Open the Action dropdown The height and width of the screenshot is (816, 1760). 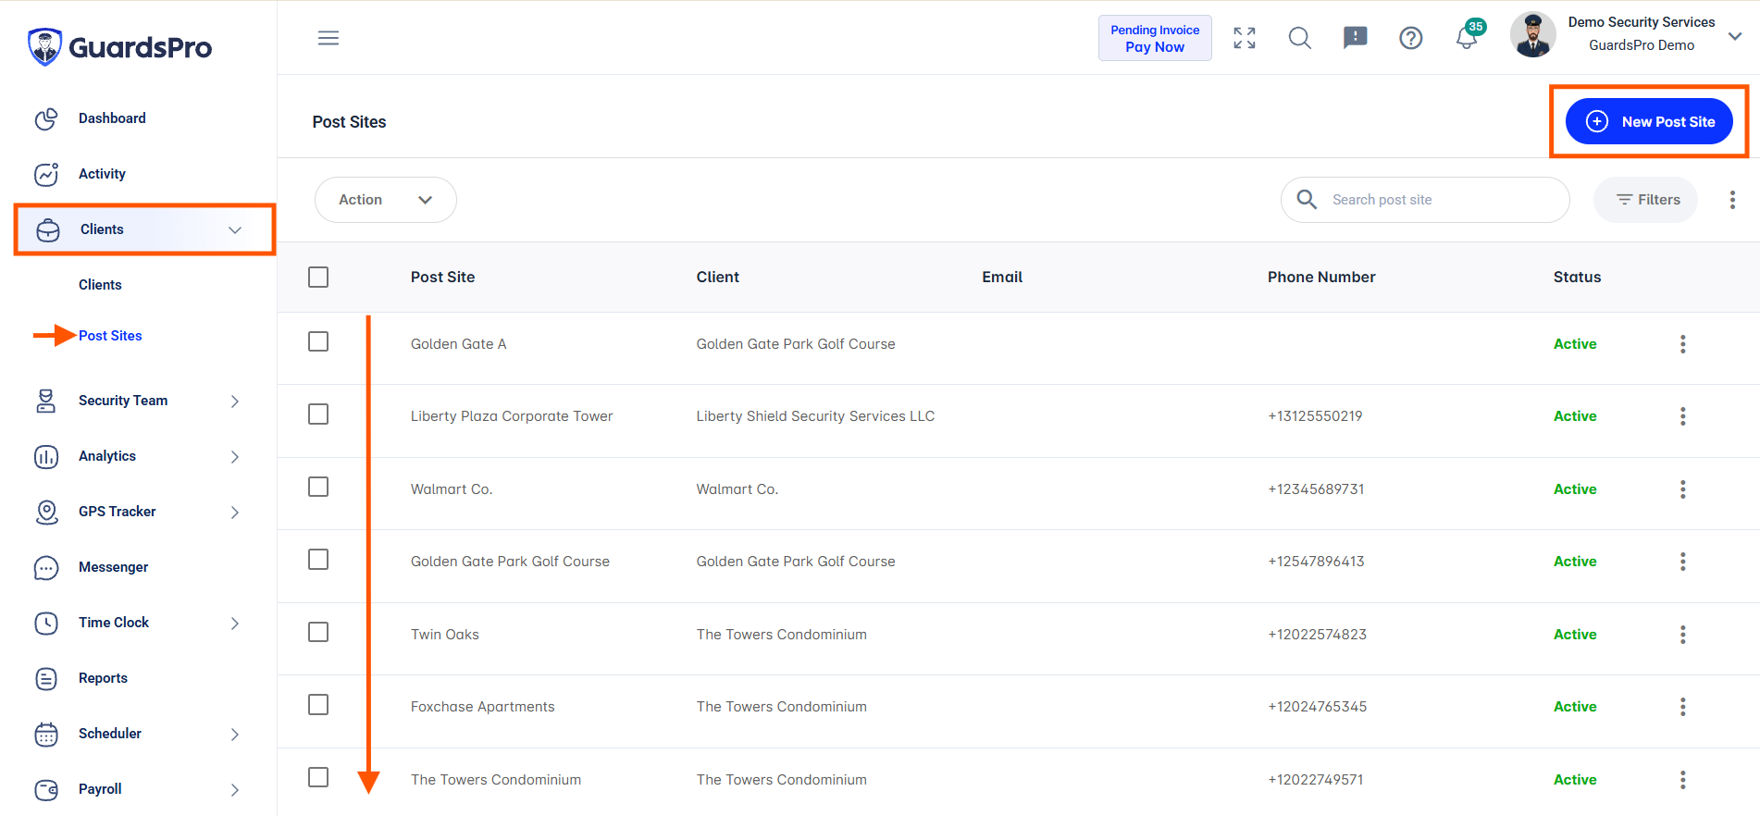(386, 200)
